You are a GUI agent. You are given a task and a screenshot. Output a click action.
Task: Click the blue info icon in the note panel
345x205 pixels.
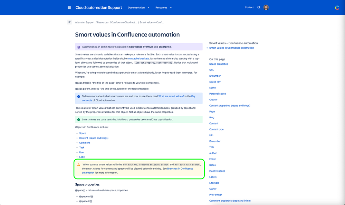(x=78, y=96)
